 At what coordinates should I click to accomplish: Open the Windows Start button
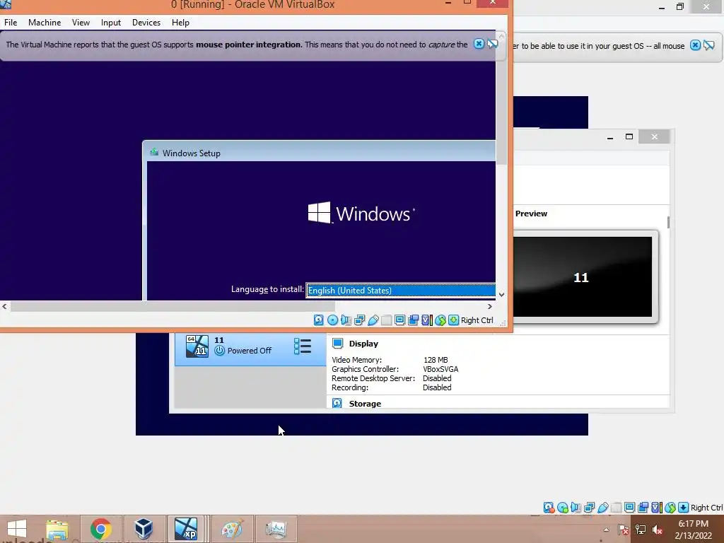[17, 529]
